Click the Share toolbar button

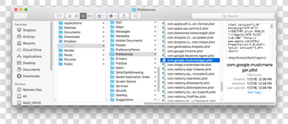124,16
